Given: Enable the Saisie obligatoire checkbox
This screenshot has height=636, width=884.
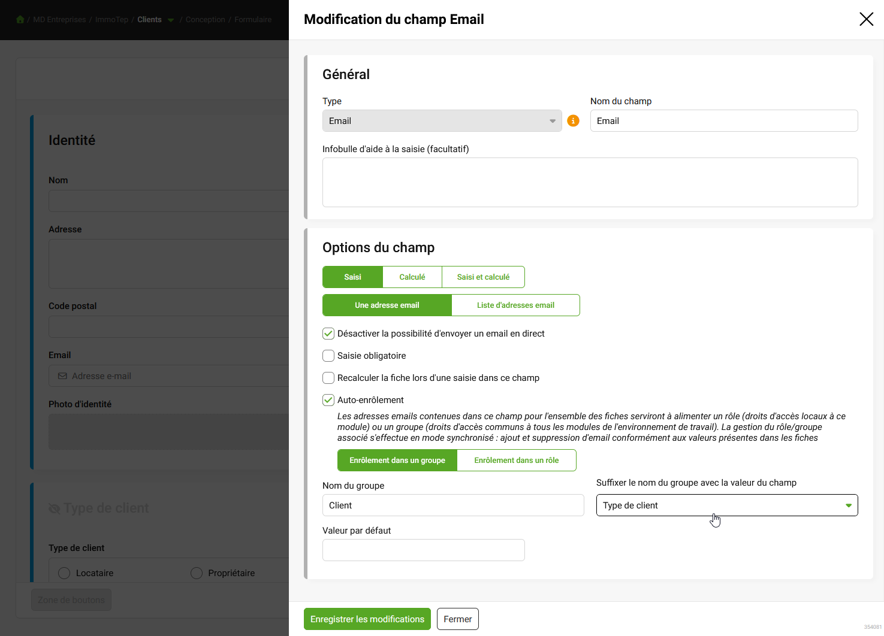Looking at the screenshot, I should tap(328, 356).
